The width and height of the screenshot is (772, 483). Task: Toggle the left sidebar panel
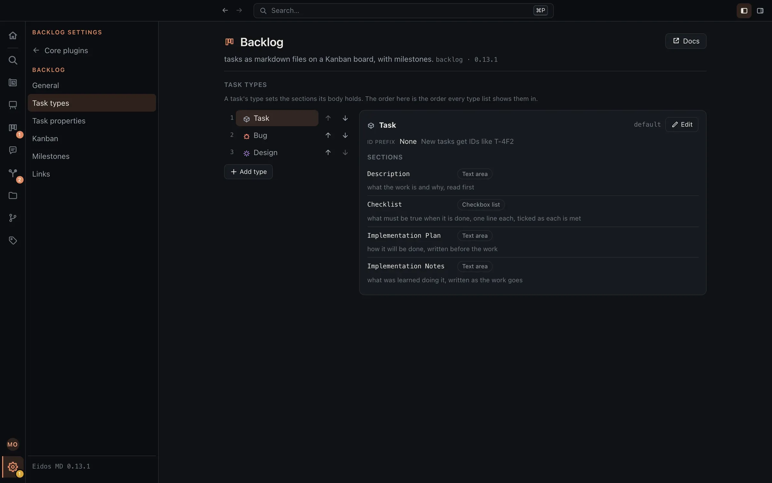[x=744, y=11]
